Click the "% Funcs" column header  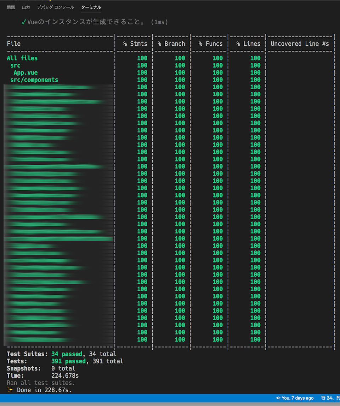[211, 44]
